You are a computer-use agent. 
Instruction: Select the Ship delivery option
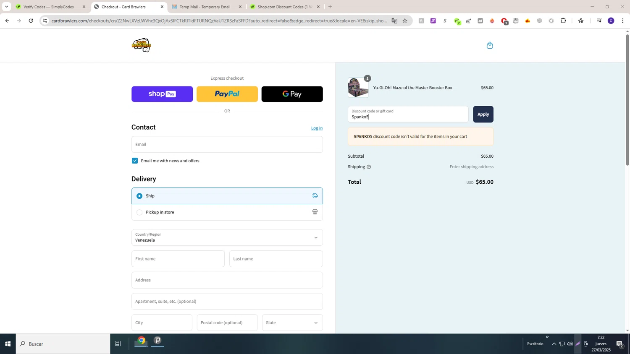click(227, 196)
